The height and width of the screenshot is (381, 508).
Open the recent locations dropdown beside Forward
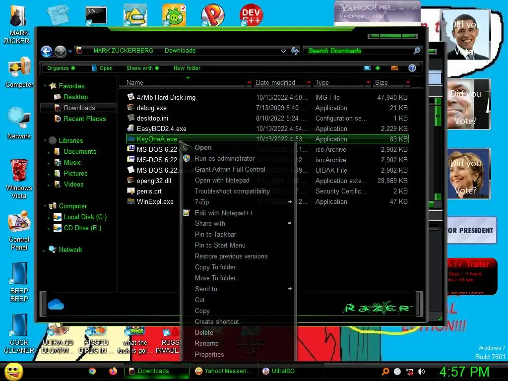70,52
